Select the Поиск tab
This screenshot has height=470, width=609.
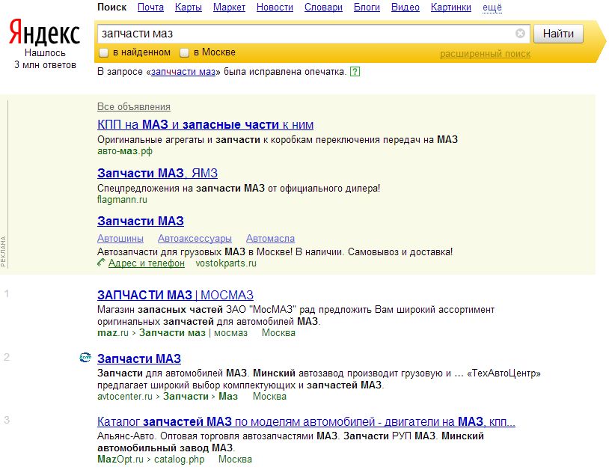click(x=112, y=7)
